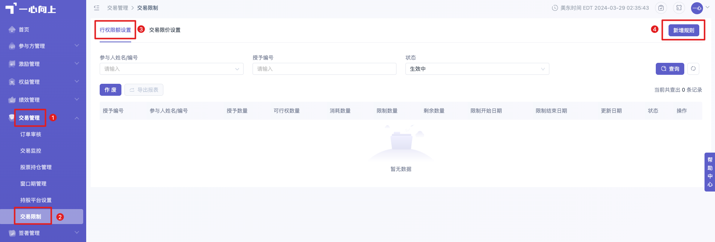Open the 订单审核 submenu item
The image size is (715, 242).
point(31,134)
